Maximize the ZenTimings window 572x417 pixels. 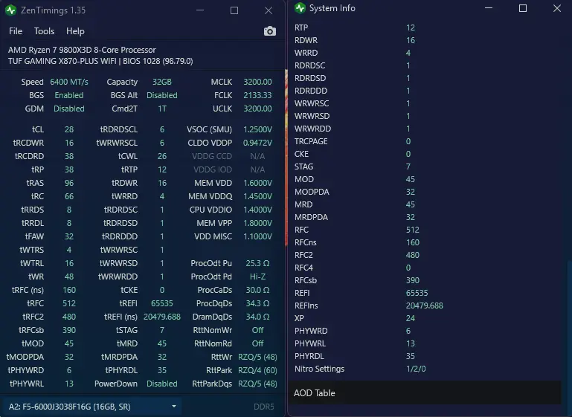[234, 10]
